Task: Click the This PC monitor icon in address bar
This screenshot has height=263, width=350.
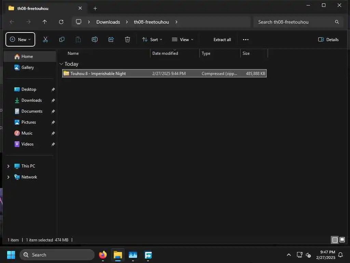Action: point(79,22)
